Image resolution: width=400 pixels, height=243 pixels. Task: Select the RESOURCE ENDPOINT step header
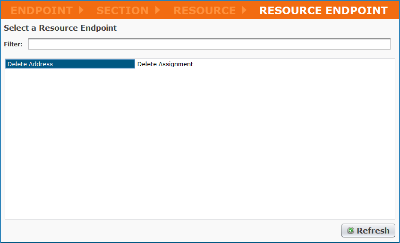click(x=323, y=10)
